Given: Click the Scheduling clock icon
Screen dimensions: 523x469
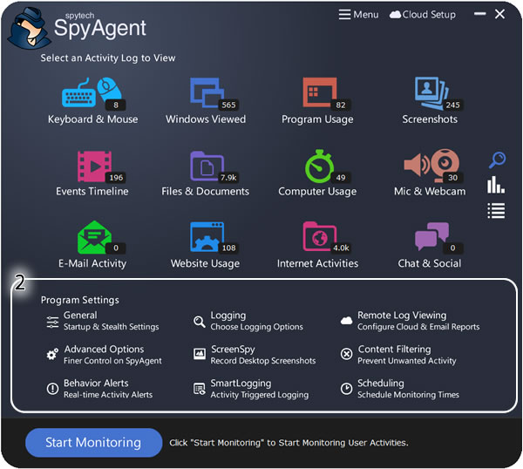Looking at the screenshot, I should (347, 389).
